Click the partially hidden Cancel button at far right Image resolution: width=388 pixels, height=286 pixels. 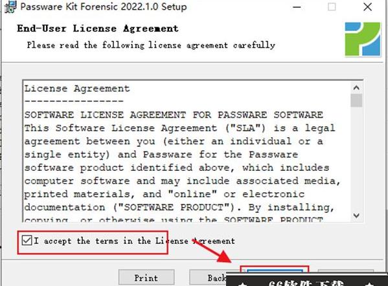[346, 271]
